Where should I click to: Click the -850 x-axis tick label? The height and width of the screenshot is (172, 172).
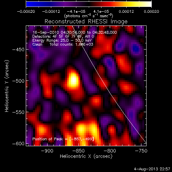pos(79,151)
